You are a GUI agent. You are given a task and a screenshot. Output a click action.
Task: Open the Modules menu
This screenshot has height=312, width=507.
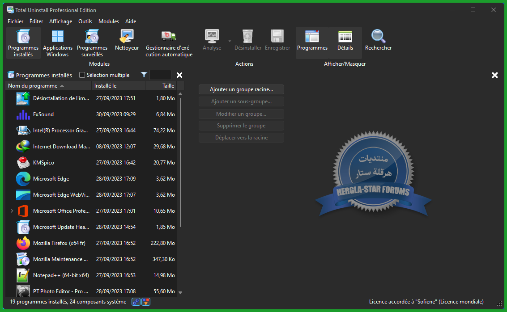tap(109, 21)
